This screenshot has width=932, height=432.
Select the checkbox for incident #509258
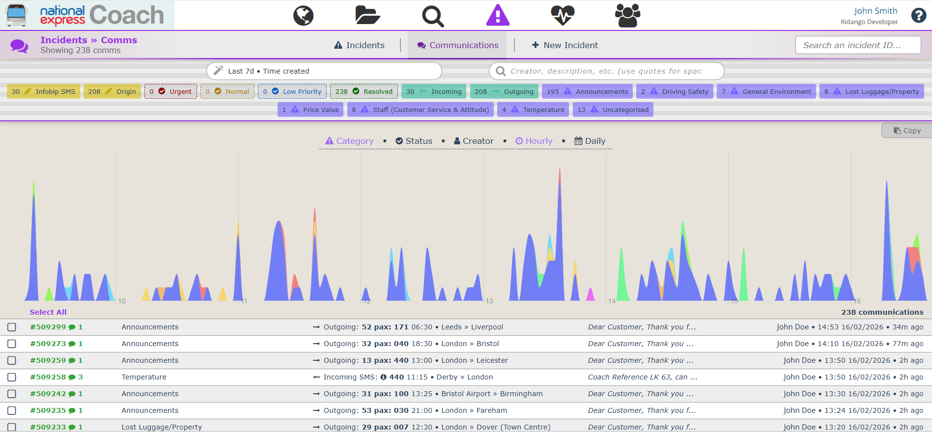12,377
